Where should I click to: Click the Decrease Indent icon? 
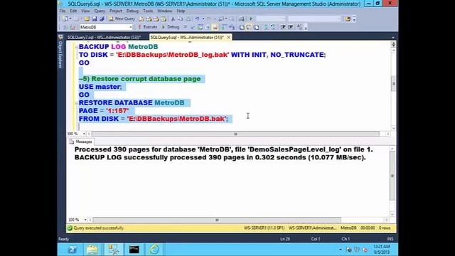tap(283, 27)
